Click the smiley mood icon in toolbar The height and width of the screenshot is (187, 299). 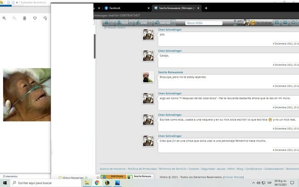(x=253, y=23)
